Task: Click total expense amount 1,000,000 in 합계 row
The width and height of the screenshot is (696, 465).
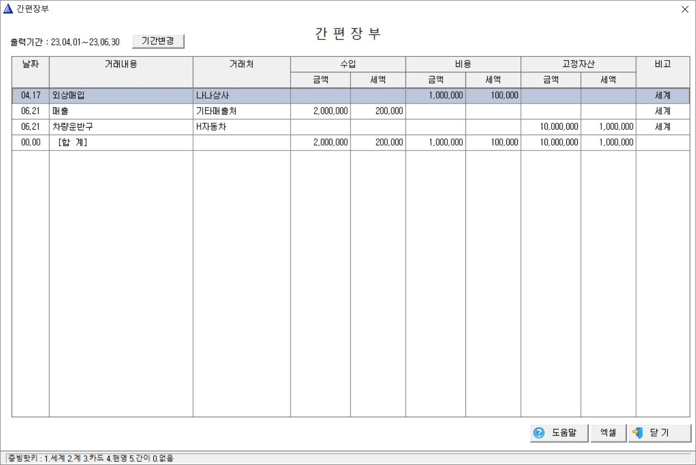Action: click(x=435, y=143)
